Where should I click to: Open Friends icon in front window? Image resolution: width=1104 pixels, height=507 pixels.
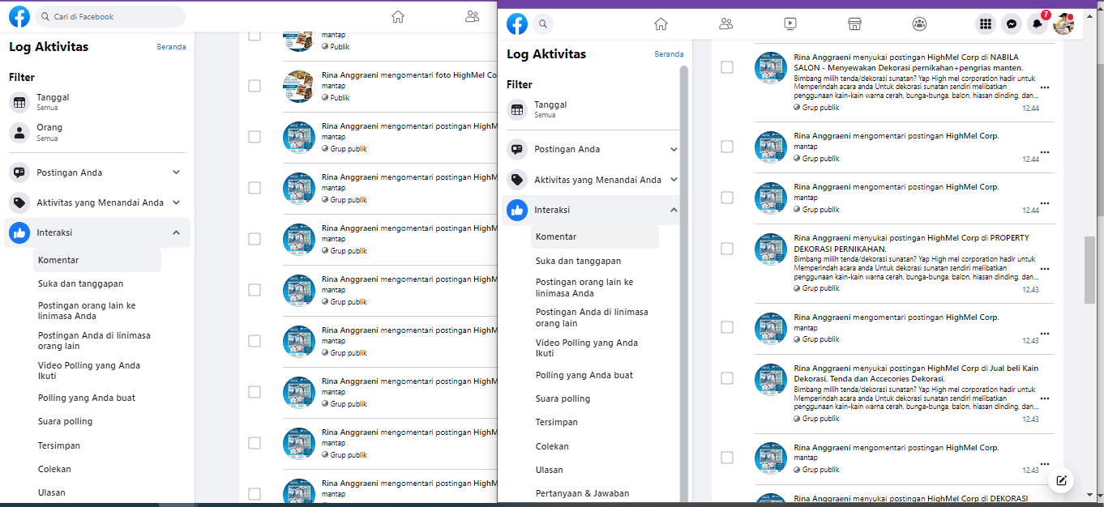(725, 24)
